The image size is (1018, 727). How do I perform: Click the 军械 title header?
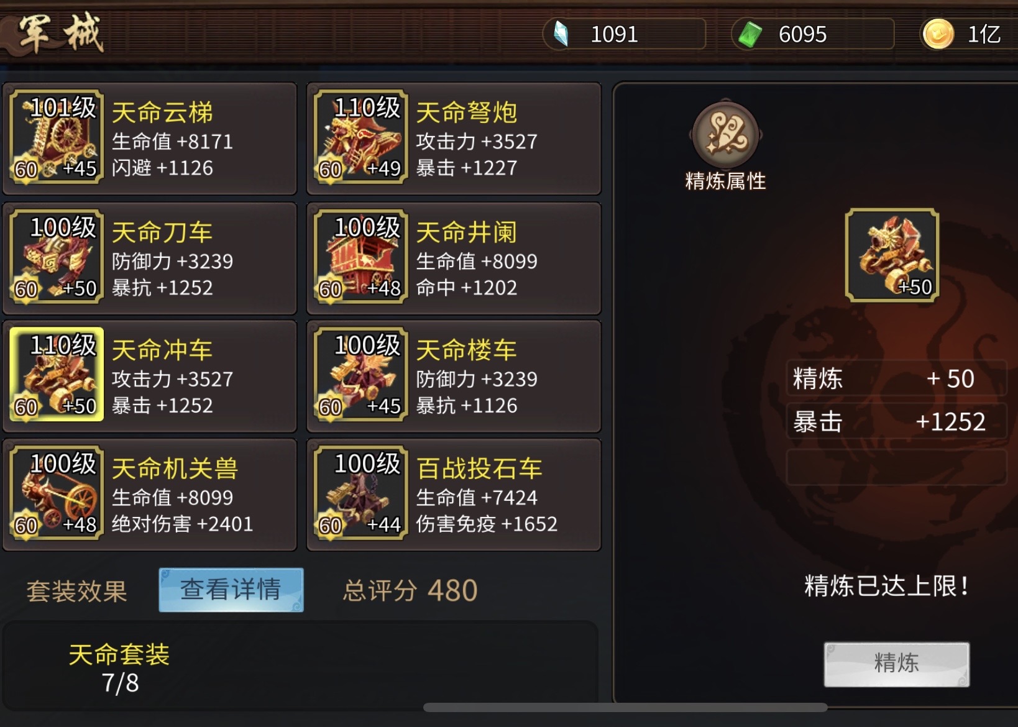(60, 33)
